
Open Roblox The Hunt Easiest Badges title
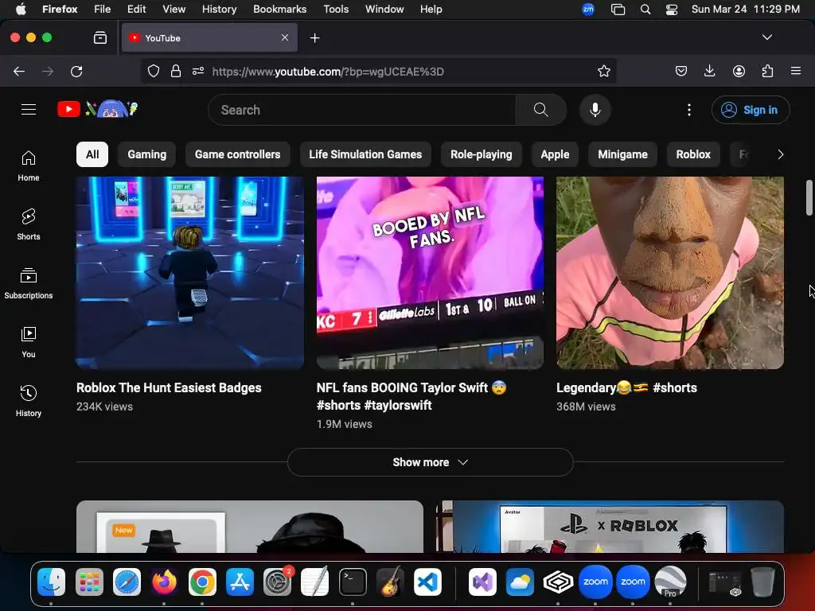tap(169, 387)
